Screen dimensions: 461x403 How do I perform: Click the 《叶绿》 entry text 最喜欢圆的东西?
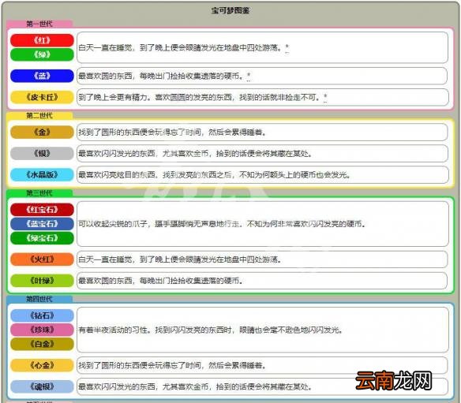point(105,281)
